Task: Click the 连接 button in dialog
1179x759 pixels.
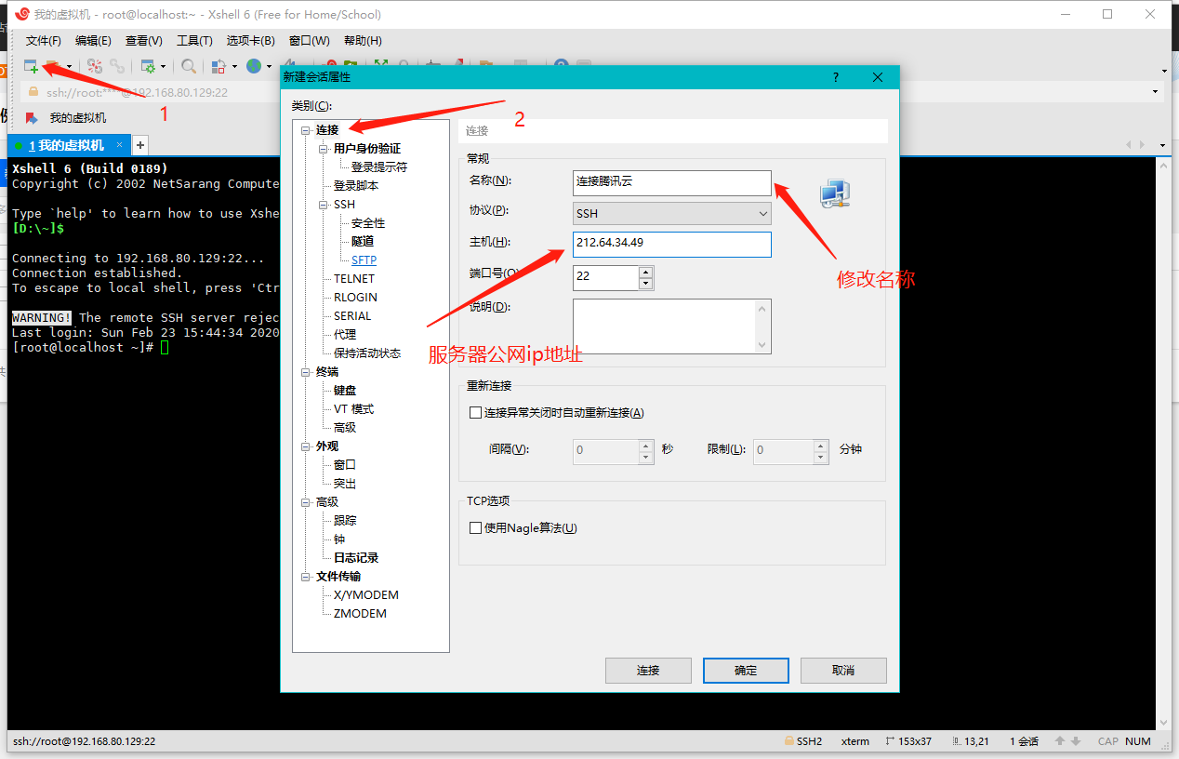Action: (x=648, y=671)
